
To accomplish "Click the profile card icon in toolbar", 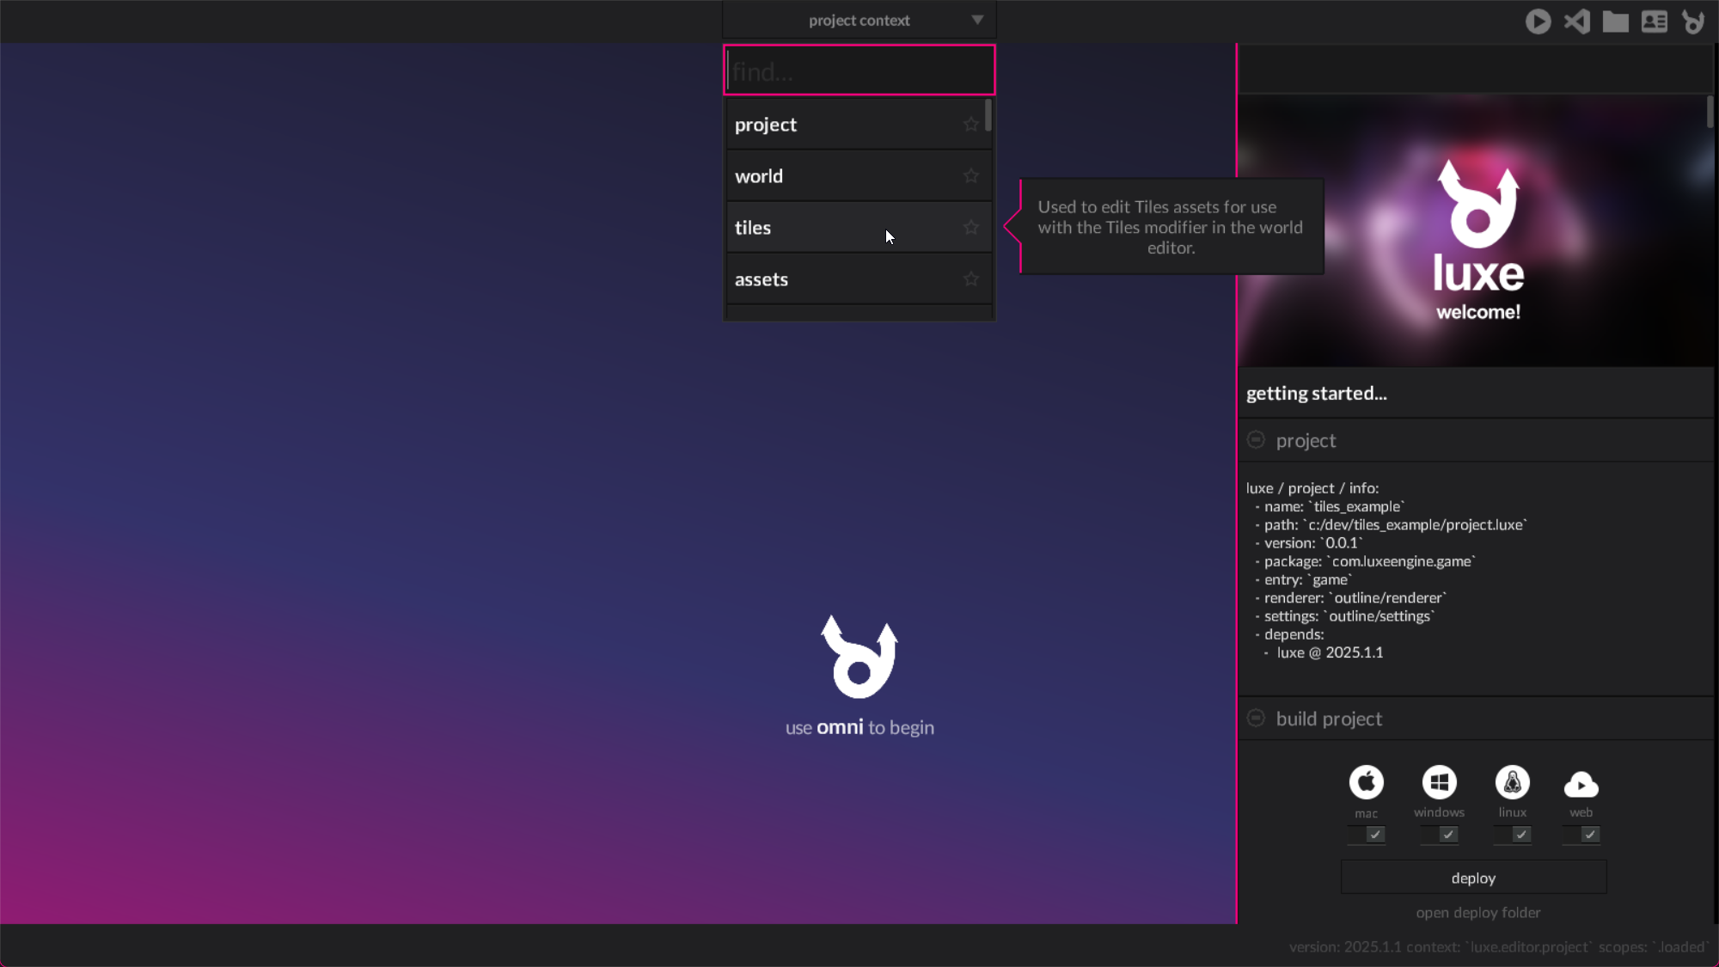I will tap(1654, 21).
